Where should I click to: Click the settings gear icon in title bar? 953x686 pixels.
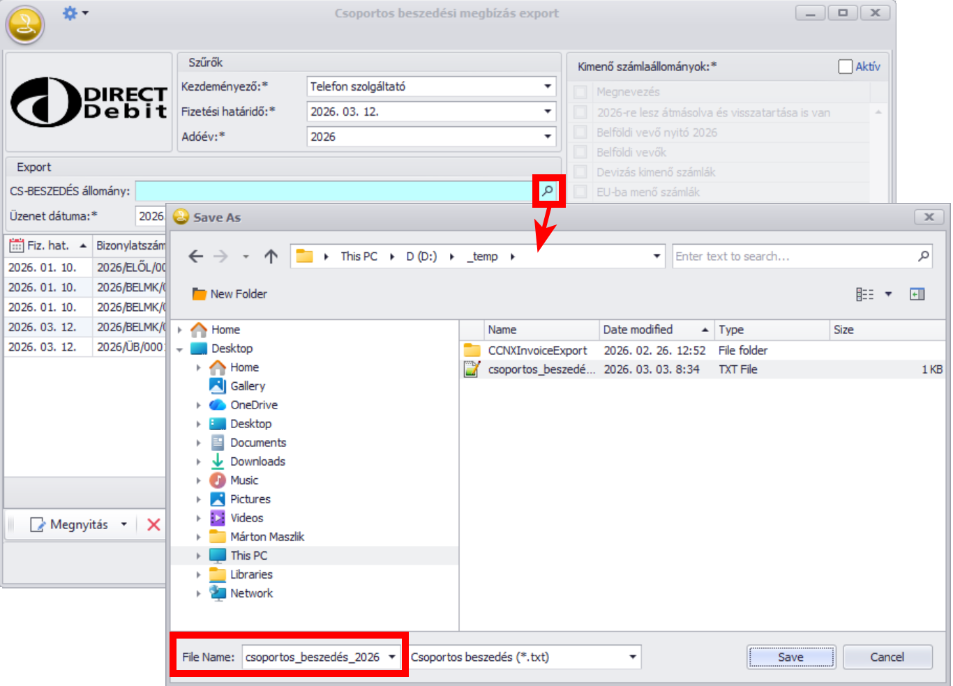click(70, 13)
